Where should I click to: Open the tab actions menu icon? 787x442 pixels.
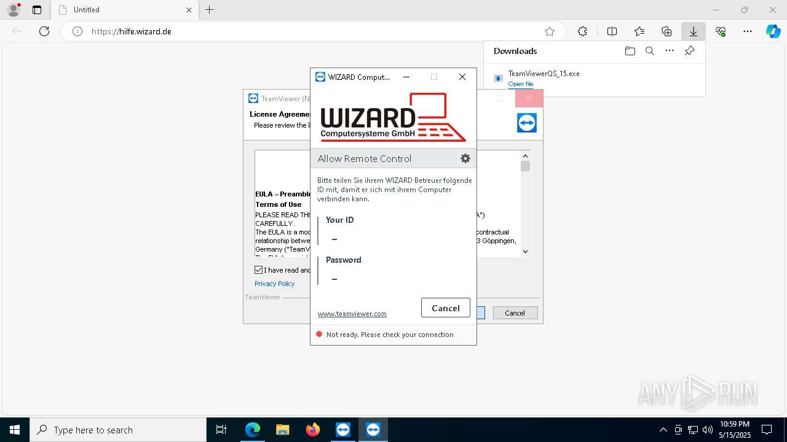pyautogui.click(x=37, y=10)
